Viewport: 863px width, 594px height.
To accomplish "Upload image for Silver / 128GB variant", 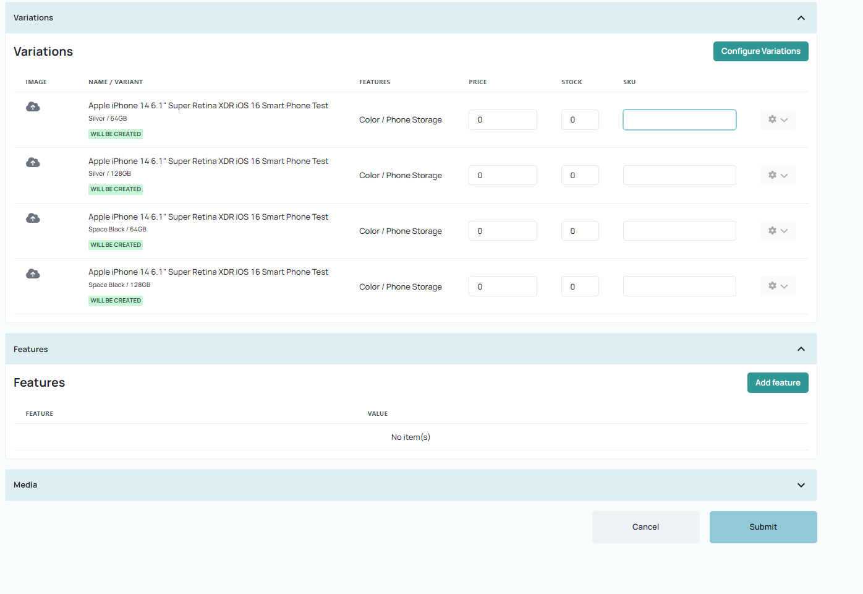I will (x=33, y=163).
